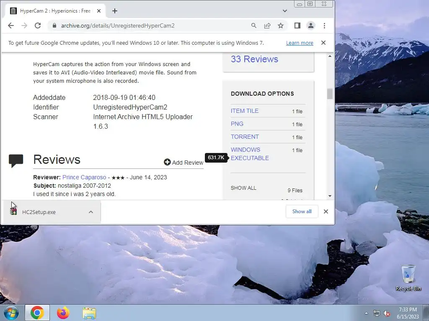Reload the archive.org page

point(38,25)
